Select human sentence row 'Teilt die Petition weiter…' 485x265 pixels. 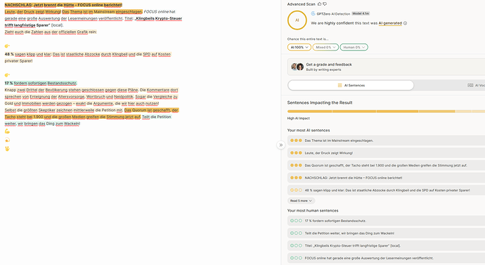coord(386,233)
